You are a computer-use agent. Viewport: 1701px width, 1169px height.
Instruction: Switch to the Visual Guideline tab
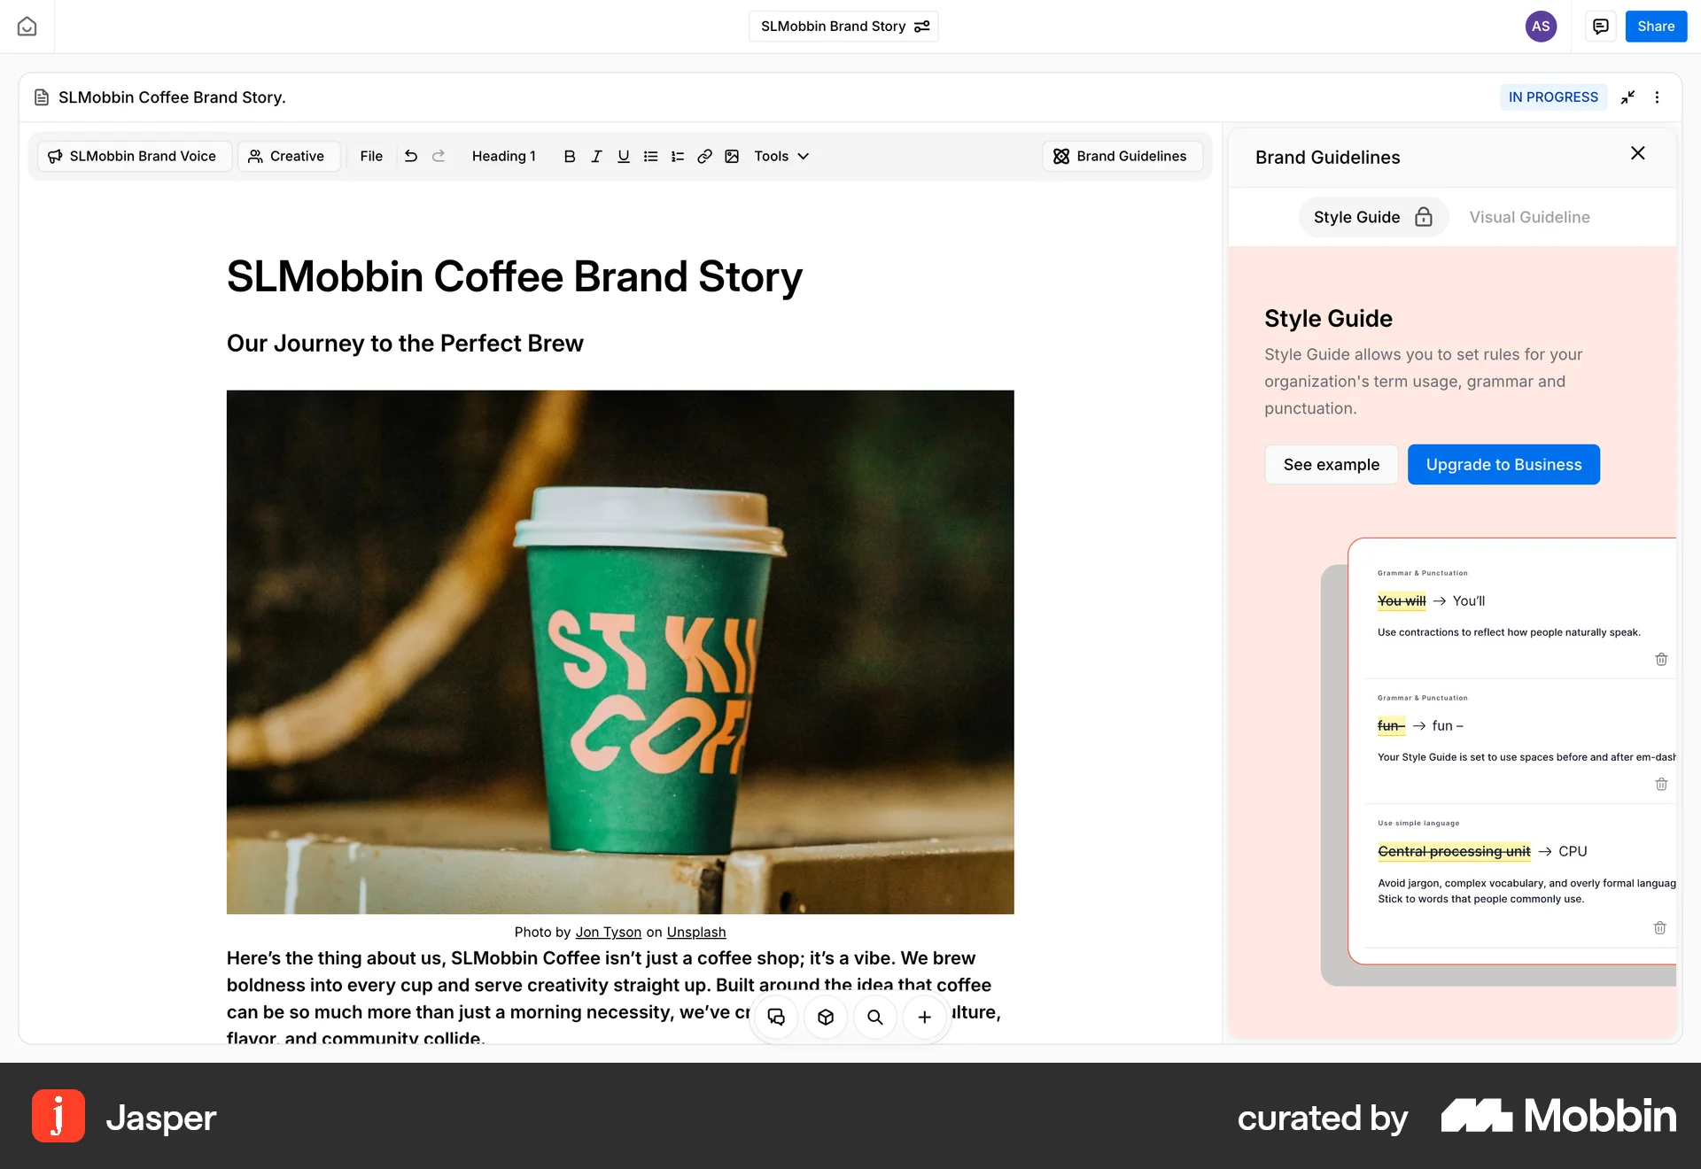pos(1529,217)
